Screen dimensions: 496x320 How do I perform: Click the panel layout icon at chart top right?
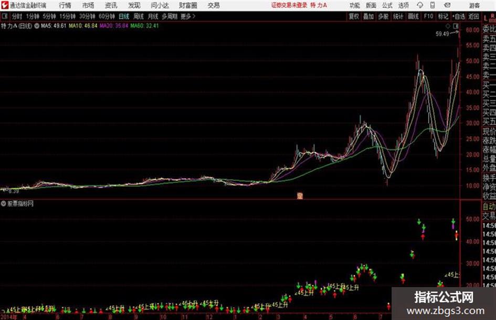(456, 26)
